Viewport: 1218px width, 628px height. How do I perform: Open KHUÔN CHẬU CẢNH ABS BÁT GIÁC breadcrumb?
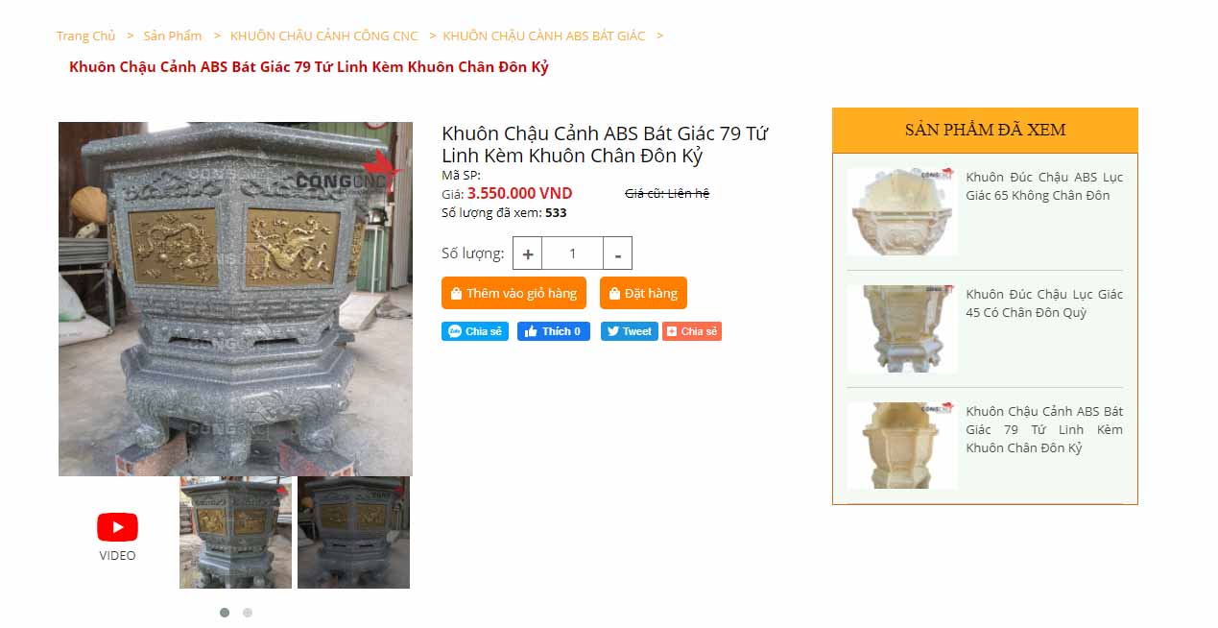point(544,36)
